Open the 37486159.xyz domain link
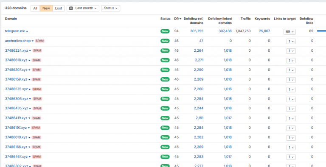Image resolution: width=326 pixels, height=167 pixels. 16,79
